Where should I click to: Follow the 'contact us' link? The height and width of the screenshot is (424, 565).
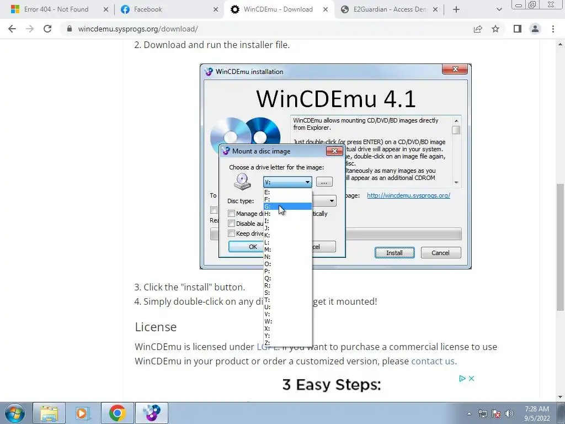tap(433, 361)
